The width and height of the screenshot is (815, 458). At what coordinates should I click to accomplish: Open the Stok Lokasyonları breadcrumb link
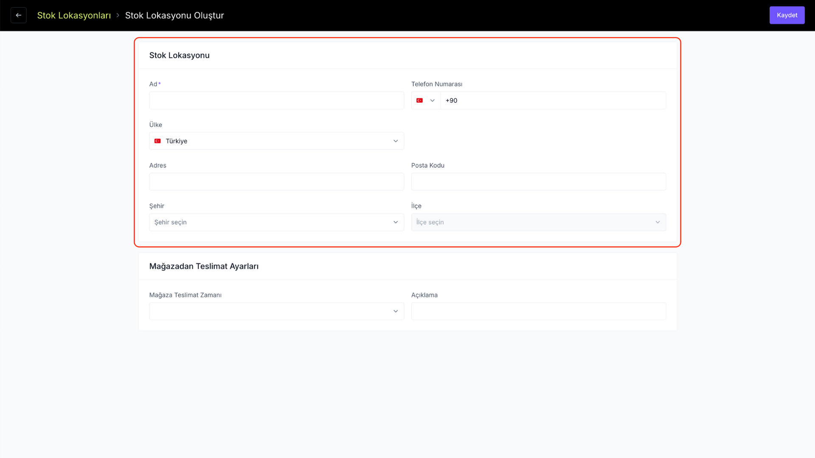coord(74,15)
